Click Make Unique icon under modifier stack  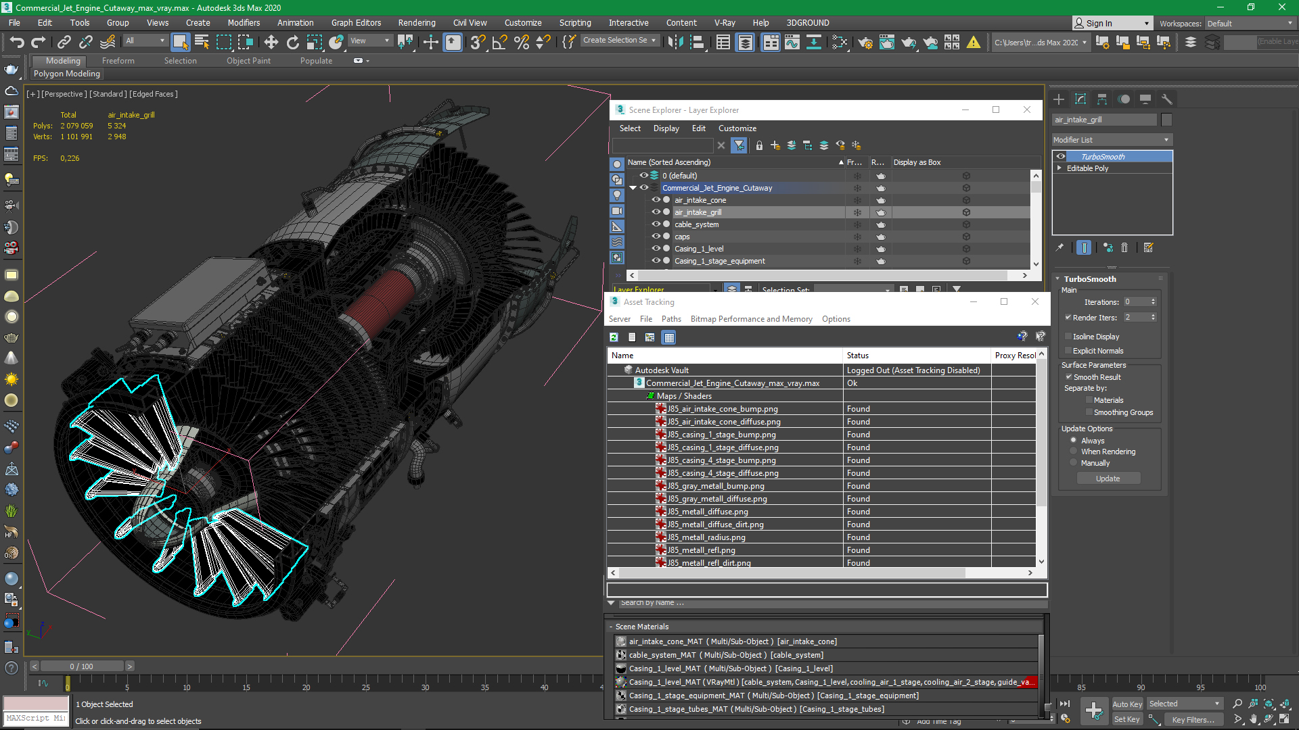point(1108,247)
